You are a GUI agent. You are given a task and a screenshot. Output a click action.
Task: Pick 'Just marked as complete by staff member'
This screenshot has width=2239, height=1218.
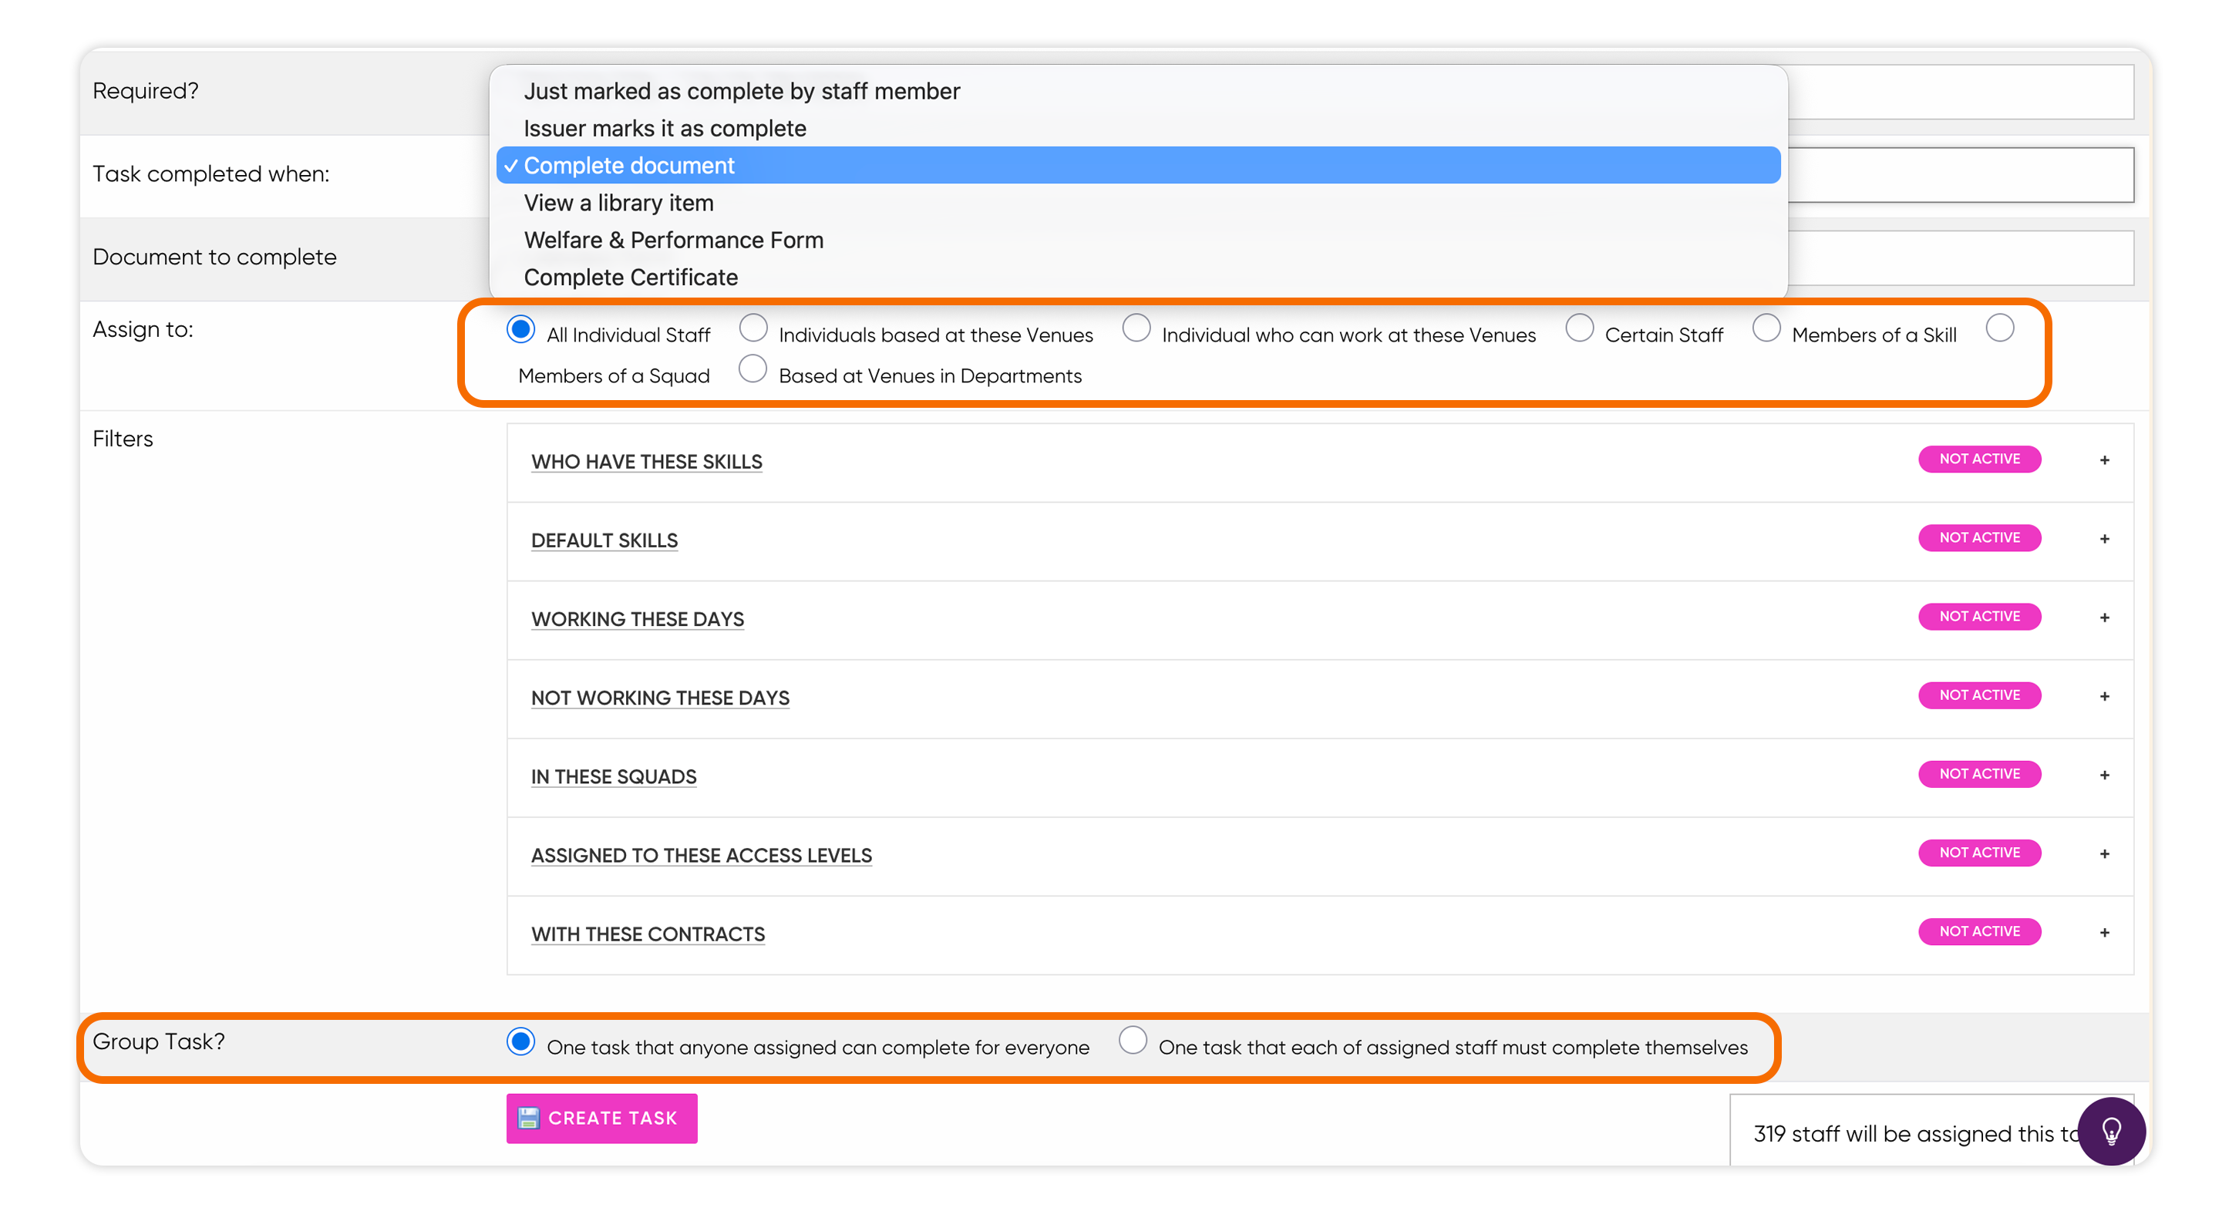click(1139, 91)
